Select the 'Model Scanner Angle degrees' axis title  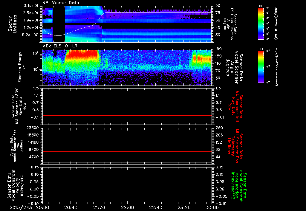(234, 67)
